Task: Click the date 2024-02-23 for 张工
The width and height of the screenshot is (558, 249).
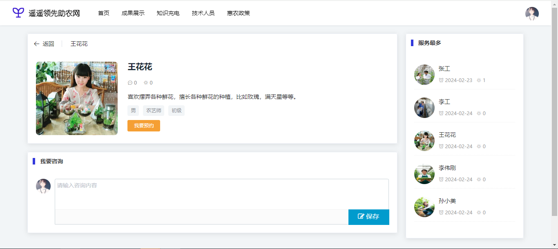Action: tap(458, 80)
